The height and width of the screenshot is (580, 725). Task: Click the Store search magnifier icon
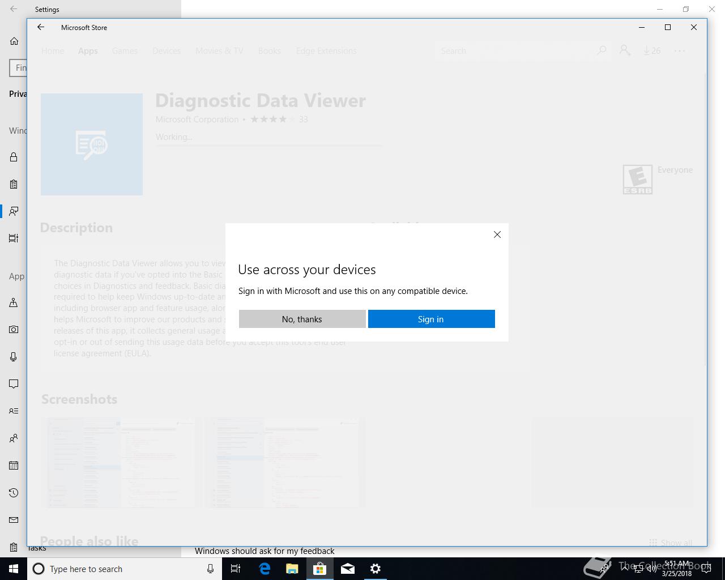[x=602, y=51]
